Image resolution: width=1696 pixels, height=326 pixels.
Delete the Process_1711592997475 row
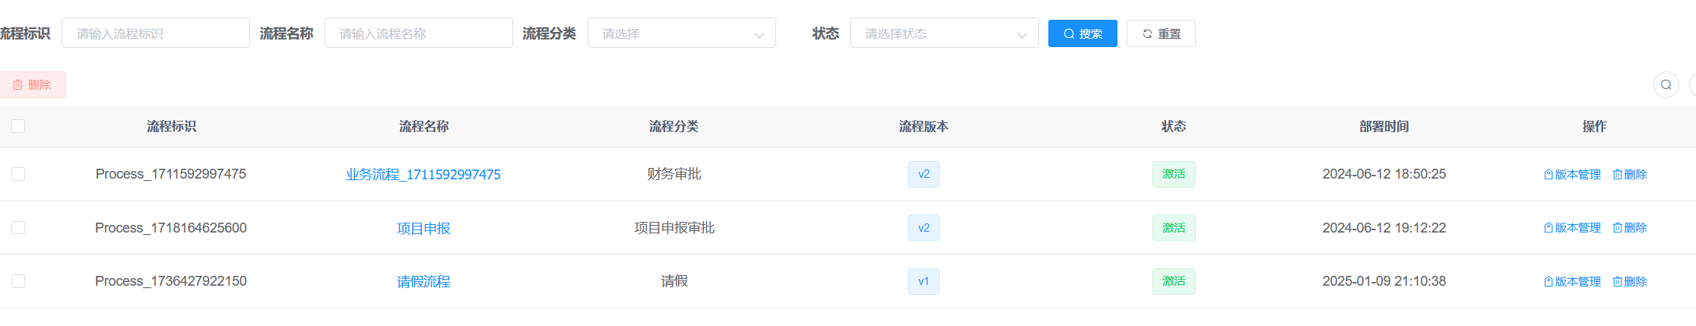click(1630, 175)
